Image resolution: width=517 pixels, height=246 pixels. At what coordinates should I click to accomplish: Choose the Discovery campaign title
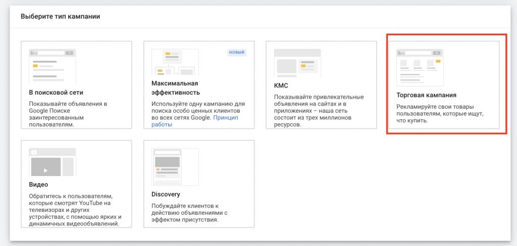coord(166,194)
